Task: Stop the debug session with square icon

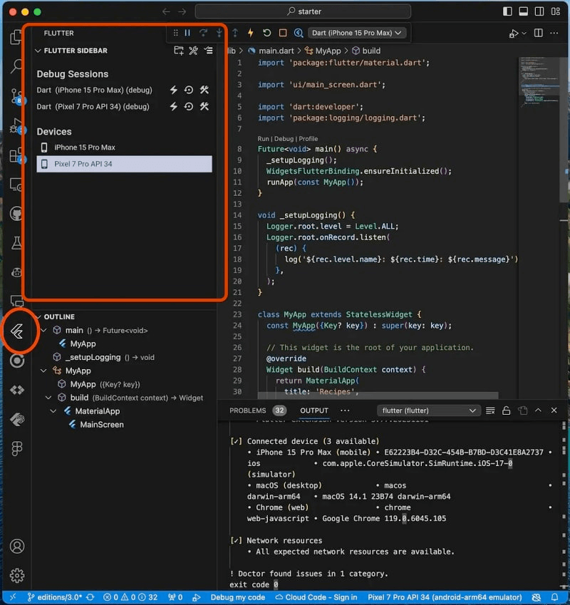Action: pos(283,33)
